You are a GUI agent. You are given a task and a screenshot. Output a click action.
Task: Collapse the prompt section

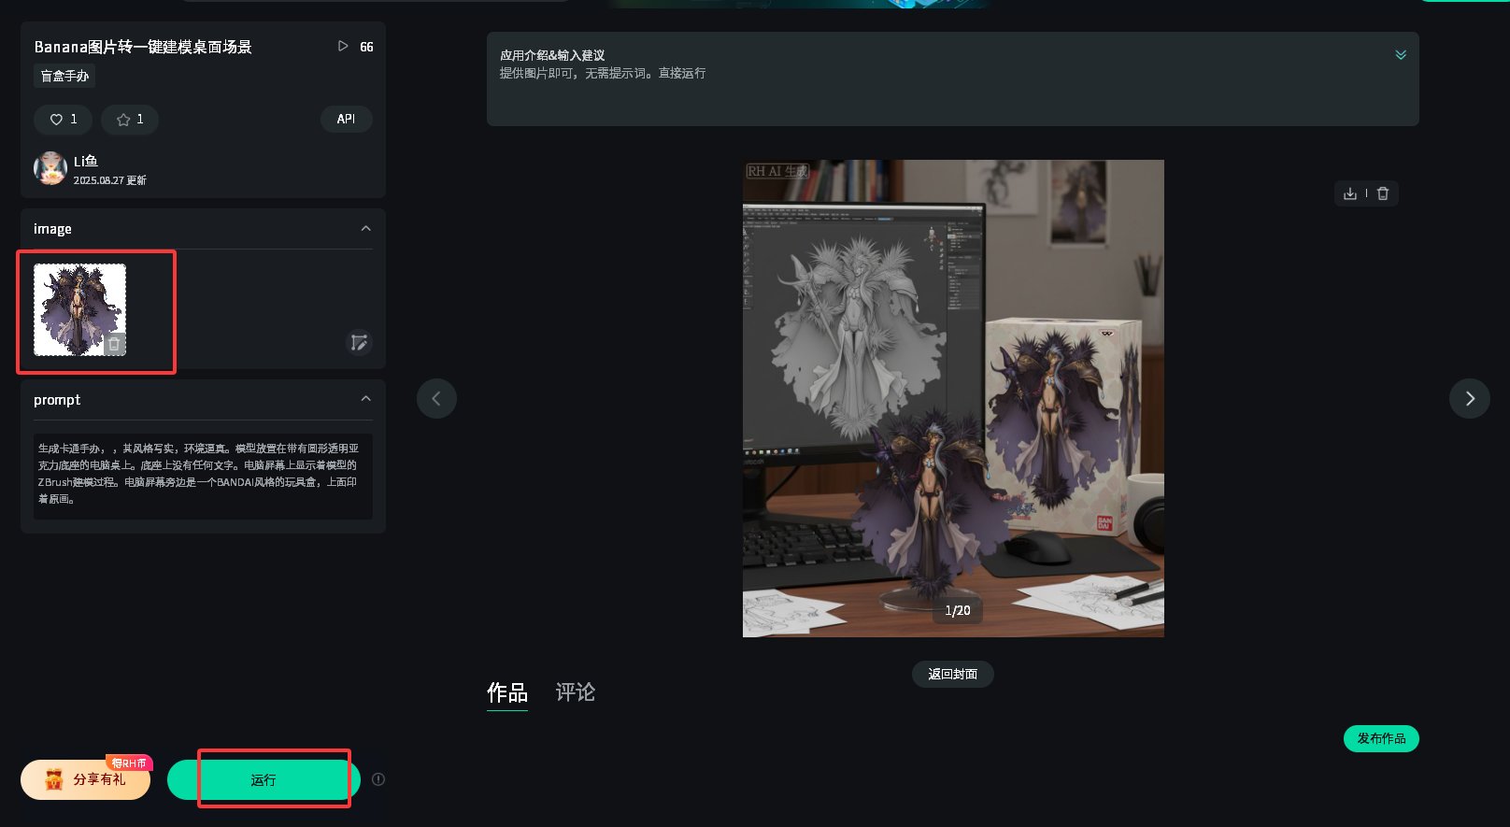click(366, 399)
